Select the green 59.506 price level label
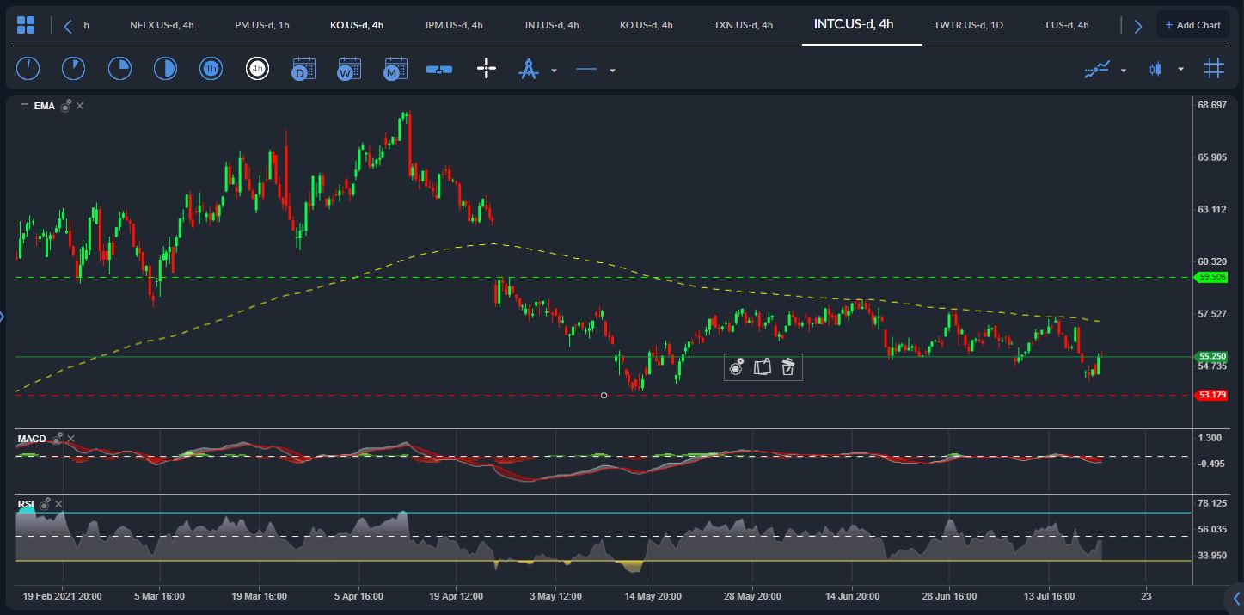1244x615 pixels. tap(1212, 277)
